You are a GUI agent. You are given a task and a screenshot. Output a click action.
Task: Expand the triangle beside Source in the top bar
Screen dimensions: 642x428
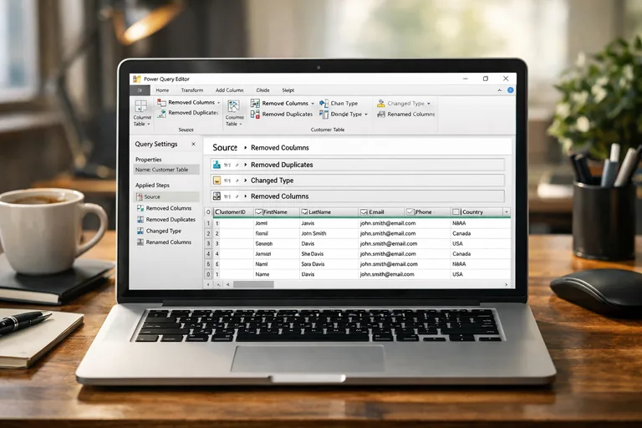(x=245, y=147)
